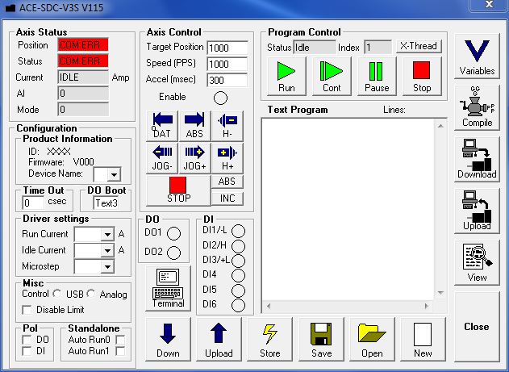Click the X-Thread button
The width and height of the screenshot is (509, 372).
418,46
